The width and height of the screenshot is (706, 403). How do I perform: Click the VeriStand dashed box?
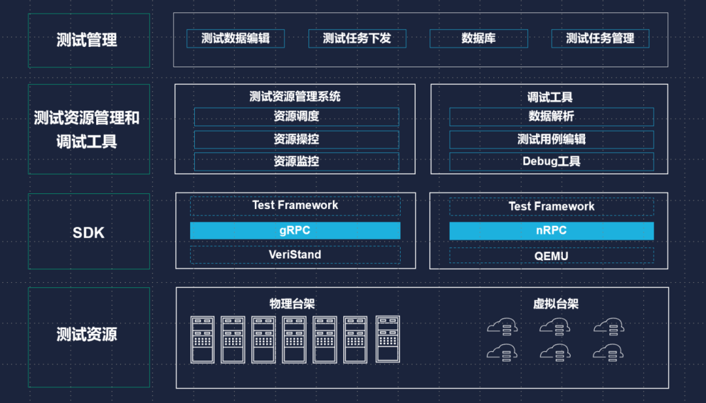tap(295, 255)
